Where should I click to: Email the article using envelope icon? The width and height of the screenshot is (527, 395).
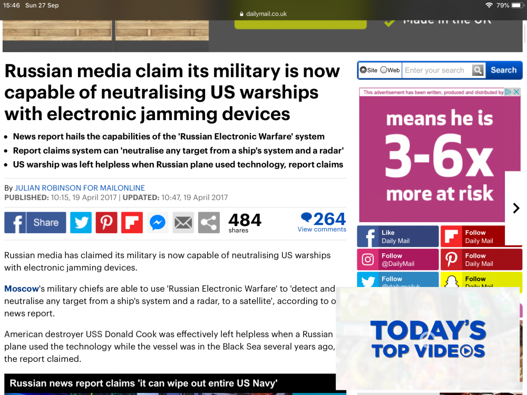(183, 222)
